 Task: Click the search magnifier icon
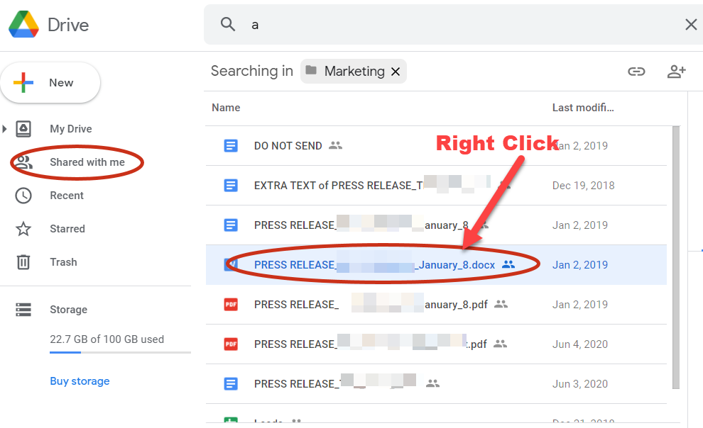[227, 24]
